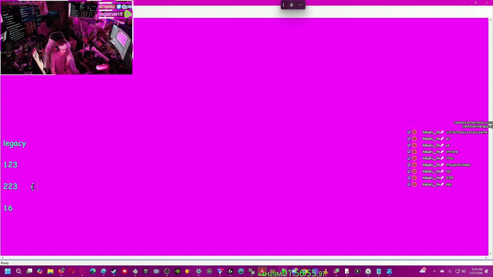Open the notifications bell in tray
This screenshot has width=493, height=277.
click(486, 271)
